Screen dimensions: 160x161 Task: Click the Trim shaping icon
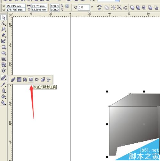point(138,8)
